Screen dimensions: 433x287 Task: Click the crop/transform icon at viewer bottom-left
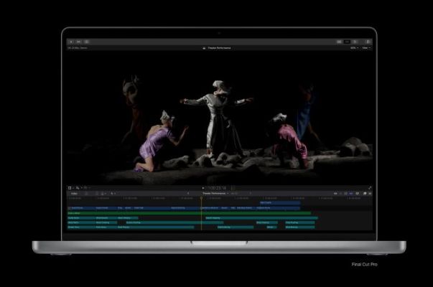tap(70, 188)
